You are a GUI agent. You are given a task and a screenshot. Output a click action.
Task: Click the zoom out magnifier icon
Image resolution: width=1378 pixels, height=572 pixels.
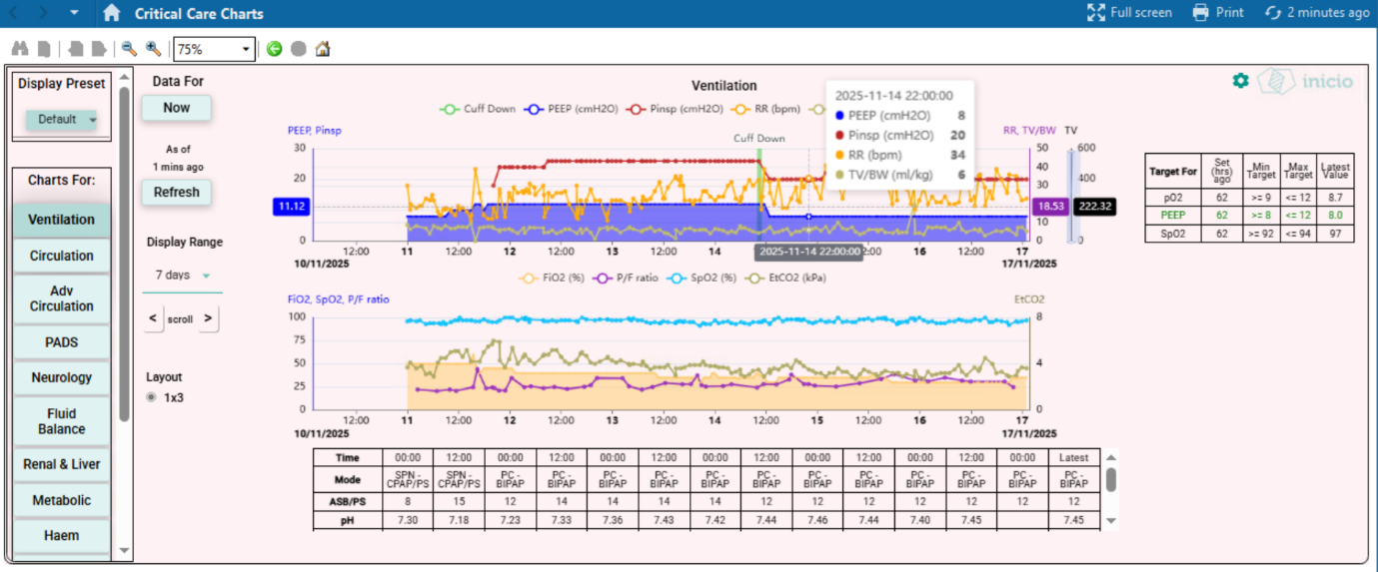tap(129, 48)
